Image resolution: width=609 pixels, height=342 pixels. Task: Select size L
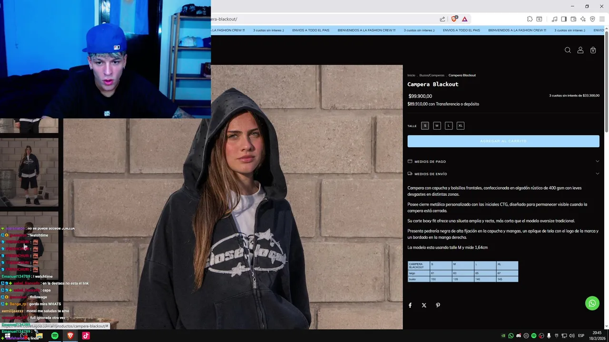click(449, 126)
